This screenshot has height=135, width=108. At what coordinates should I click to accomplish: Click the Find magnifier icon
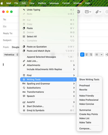pyautogui.click(x=24, y=75)
